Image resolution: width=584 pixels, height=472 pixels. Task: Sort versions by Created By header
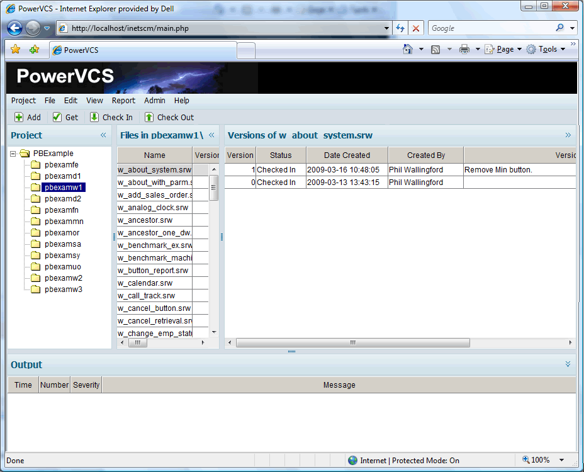(x=426, y=155)
